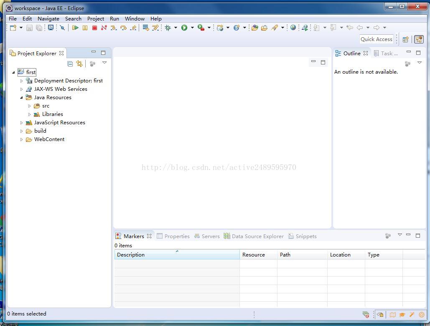Click the New wizard icon in toolbar
Screen dimensions: 430x326
pyautogui.click(x=13, y=28)
